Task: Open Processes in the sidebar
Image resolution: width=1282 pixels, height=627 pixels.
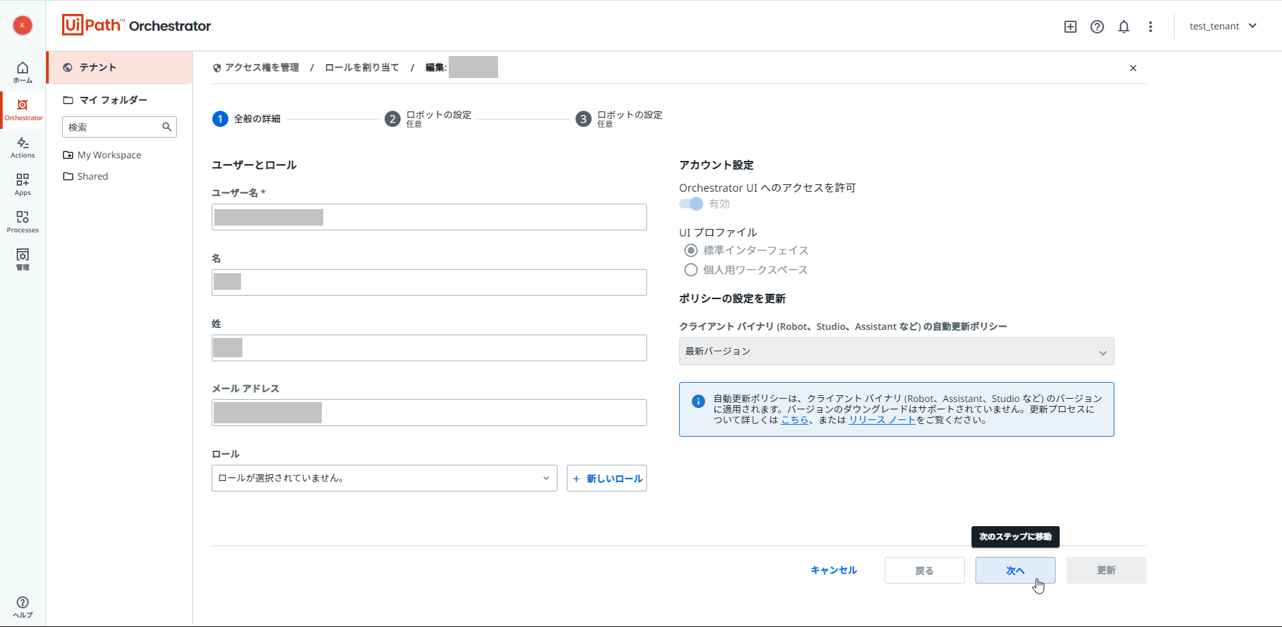Action: [x=23, y=222]
